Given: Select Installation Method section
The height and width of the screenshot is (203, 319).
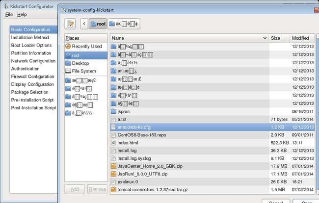Looking at the screenshot, I should point(34,37).
